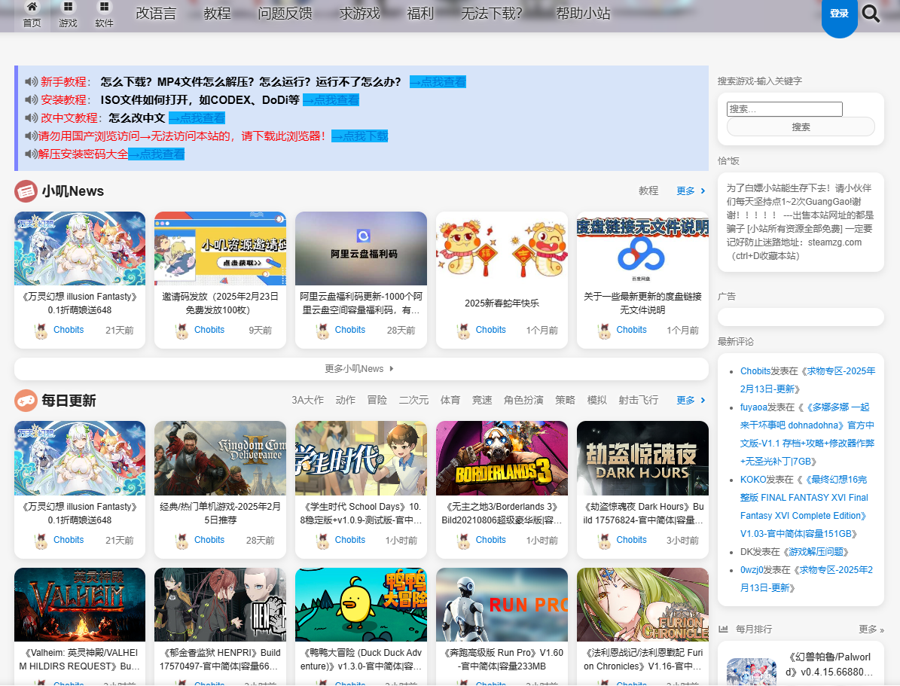Screen dimensions: 900x686
Task: Select the 3A大作 category tab
Action: click(307, 401)
